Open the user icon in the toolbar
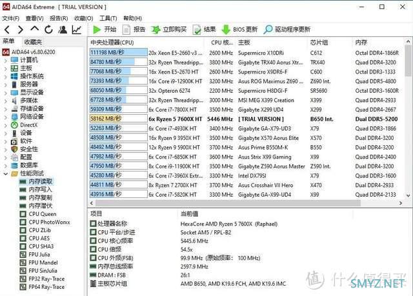This screenshot has width=413, height=296. (63, 30)
